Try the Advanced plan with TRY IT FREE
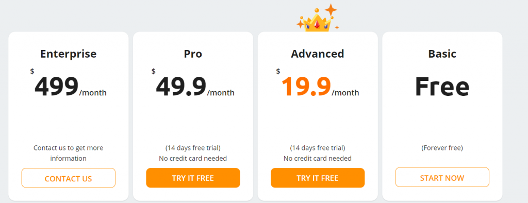This screenshot has width=528, height=203. 318,178
